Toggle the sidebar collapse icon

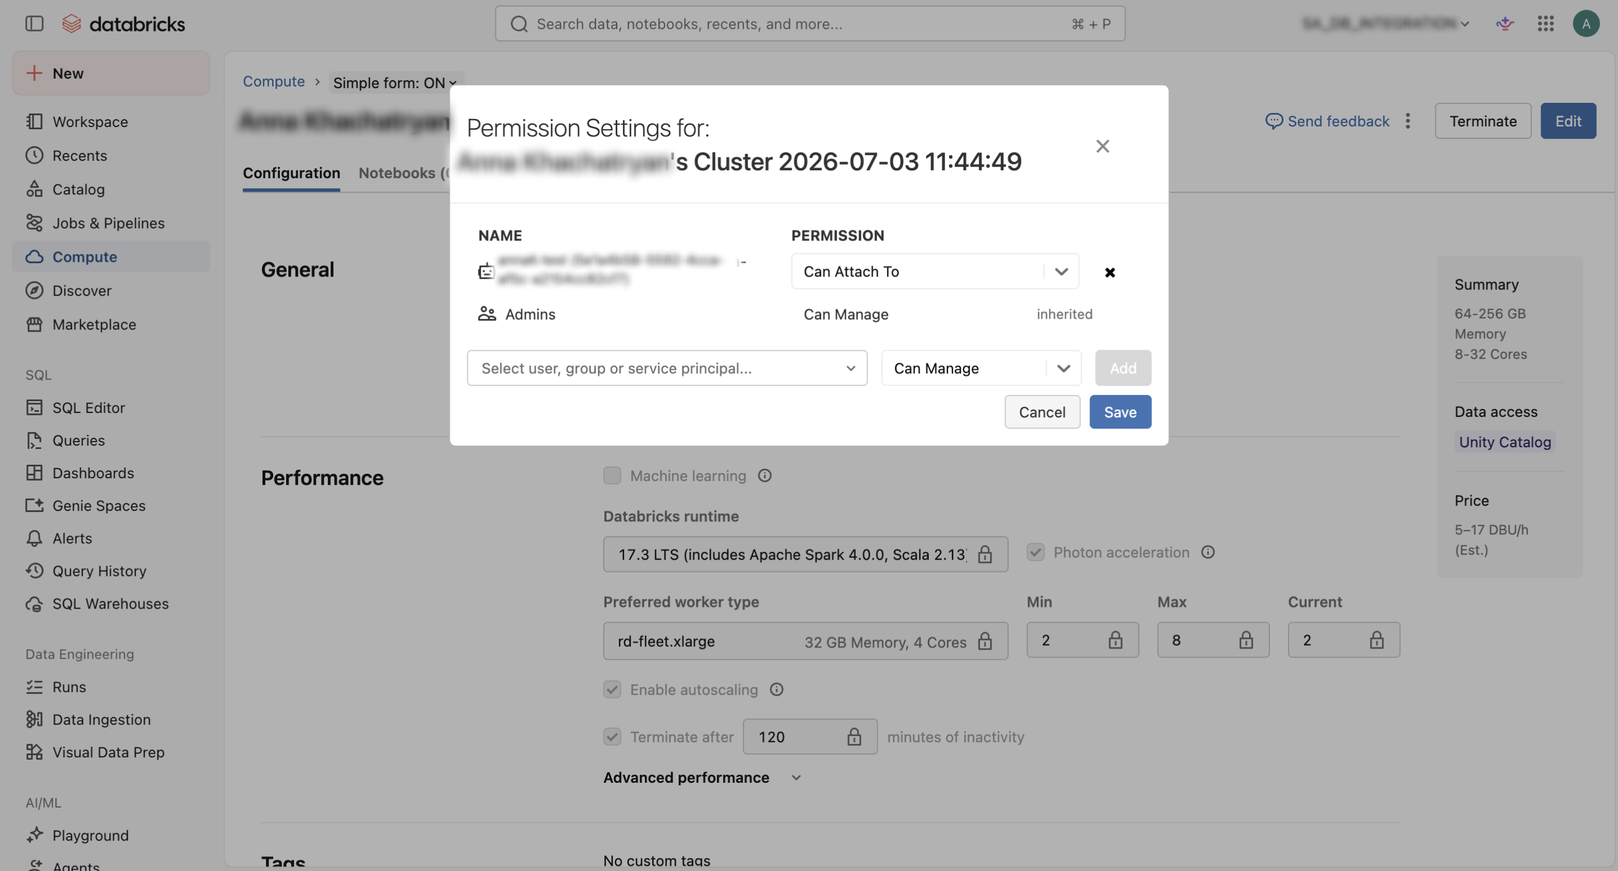point(34,24)
